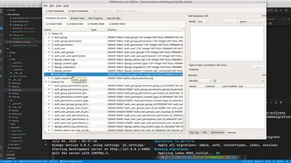This screenshot has width=291, height=163.
Task: Click Select Postgres Server in VS Code status bar
Action: (71, 161)
